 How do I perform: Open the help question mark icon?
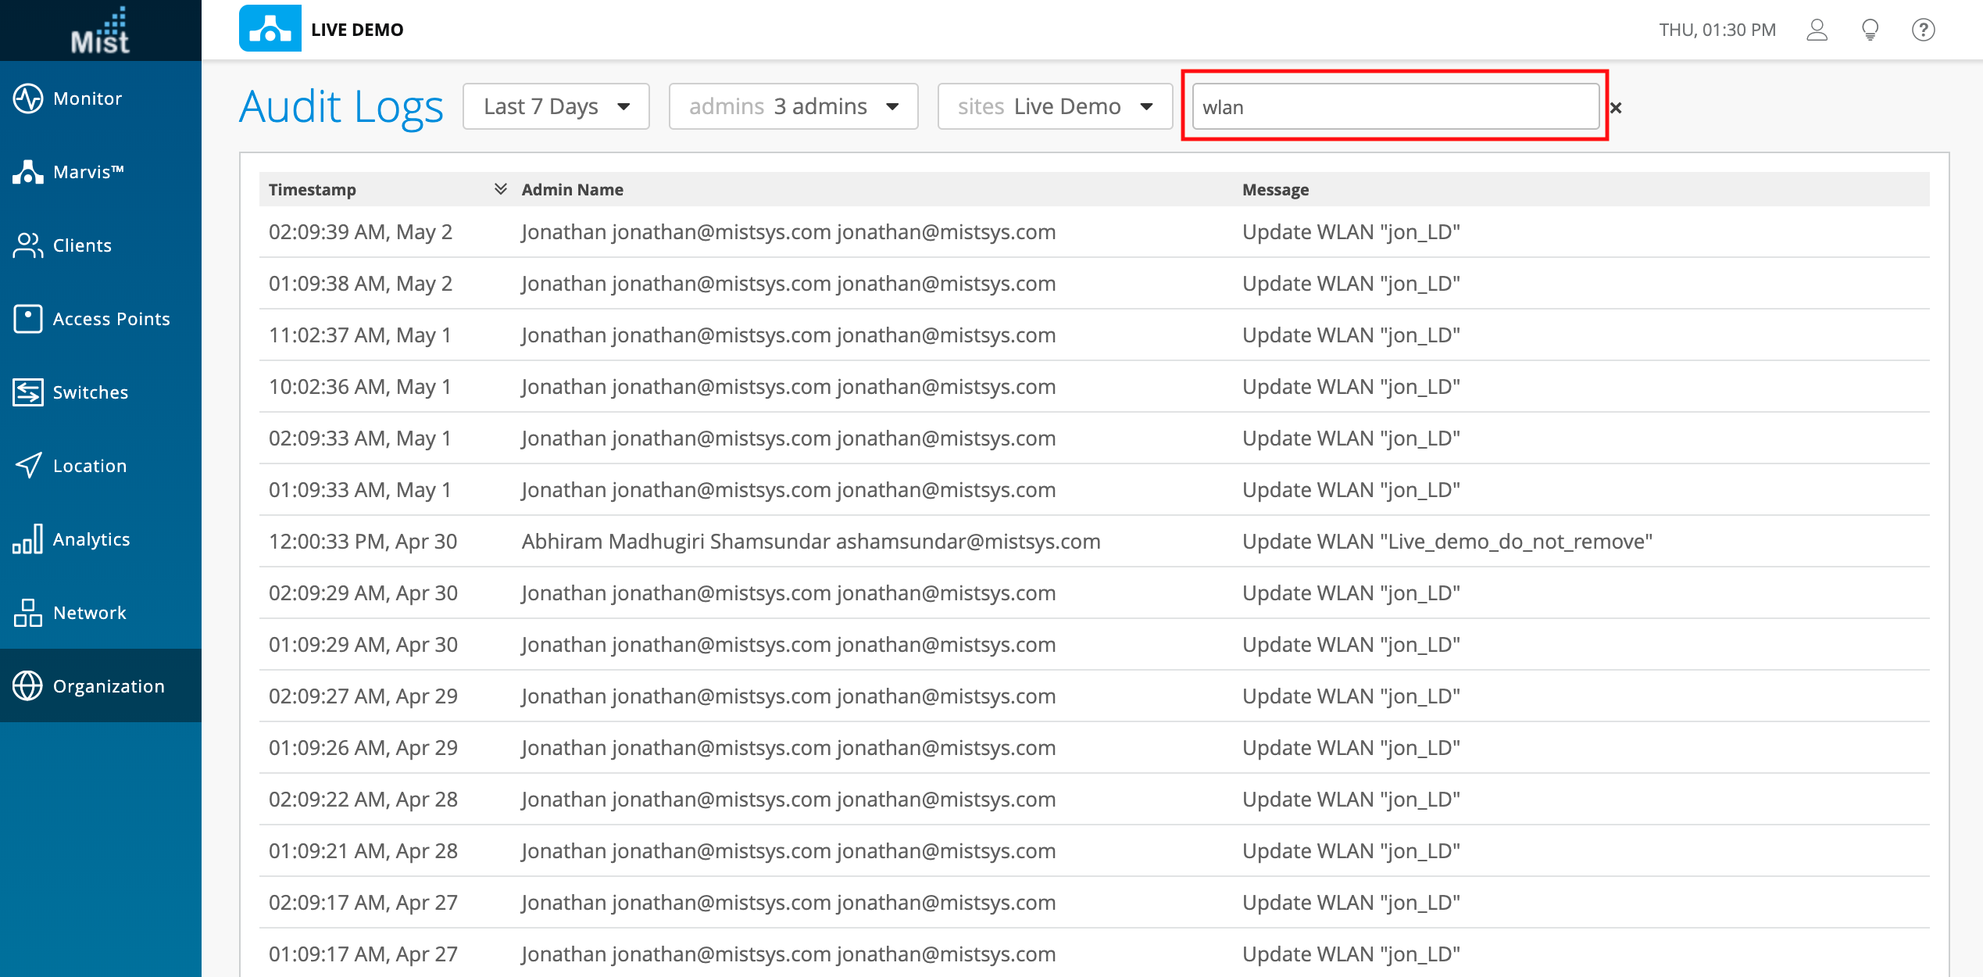[1924, 30]
